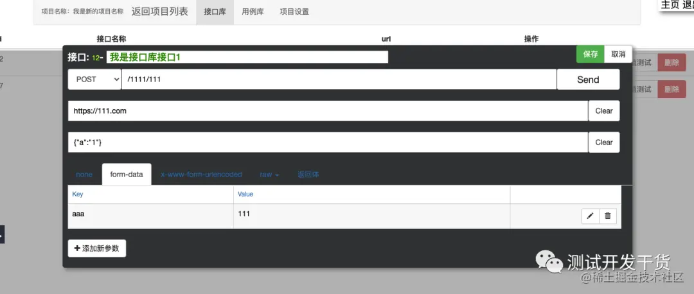Clear the {"a":"1"} header field
The height and width of the screenshot is (294, 694).
tap(603, 143)
